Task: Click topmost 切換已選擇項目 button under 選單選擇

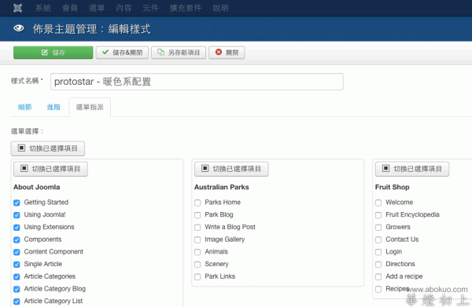Action: (48, 148)
